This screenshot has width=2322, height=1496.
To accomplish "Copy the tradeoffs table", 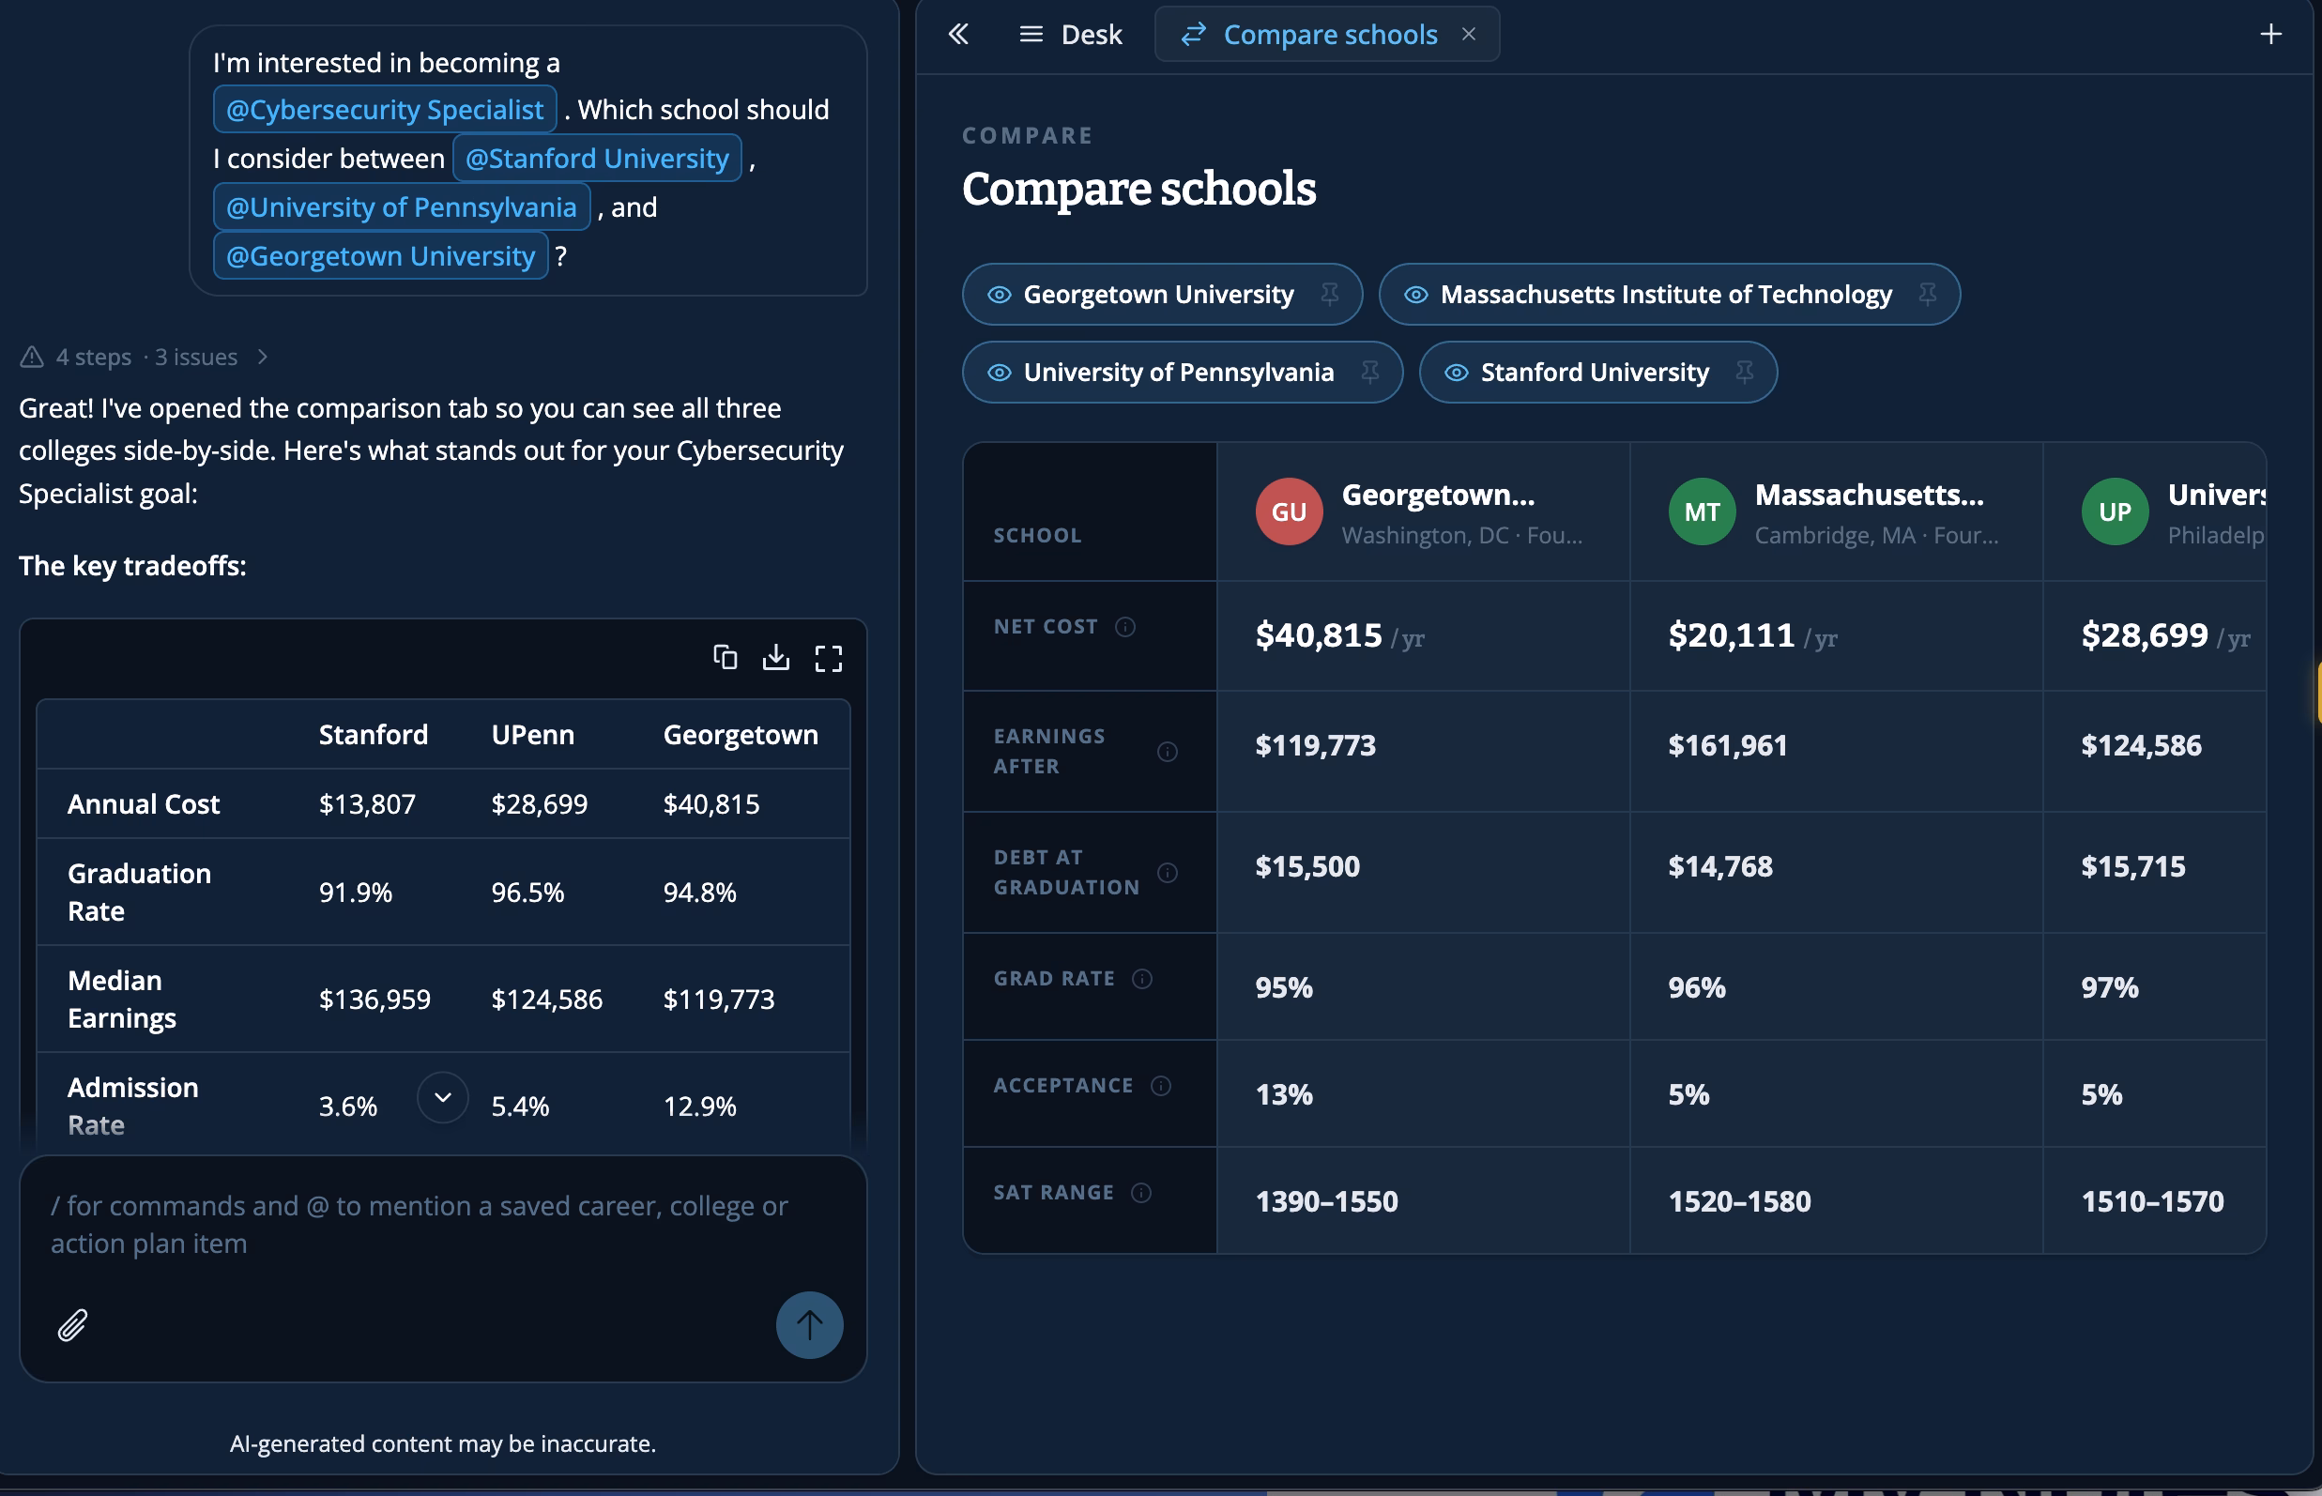I will click(725, 658).
